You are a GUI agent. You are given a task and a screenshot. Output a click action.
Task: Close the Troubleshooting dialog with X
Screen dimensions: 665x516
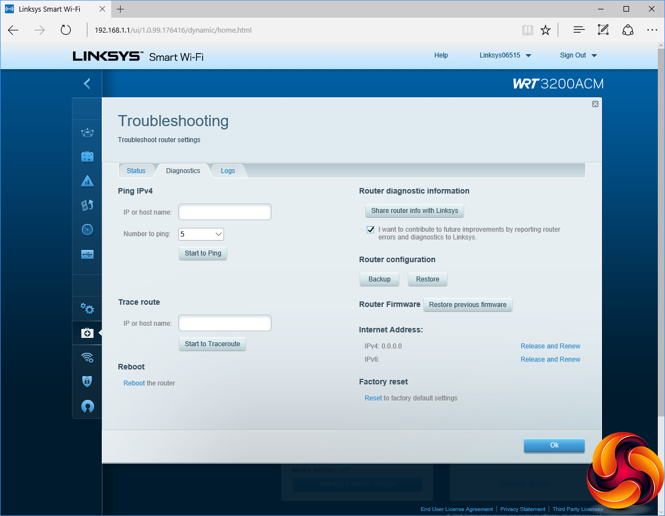click(595, 104)
